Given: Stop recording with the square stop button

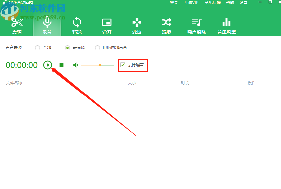Looking at the screenshot, I should point(62,65).
